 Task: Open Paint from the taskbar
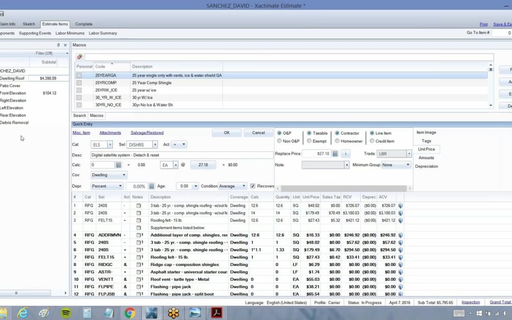pyautogui.click(x=44, y=313)
